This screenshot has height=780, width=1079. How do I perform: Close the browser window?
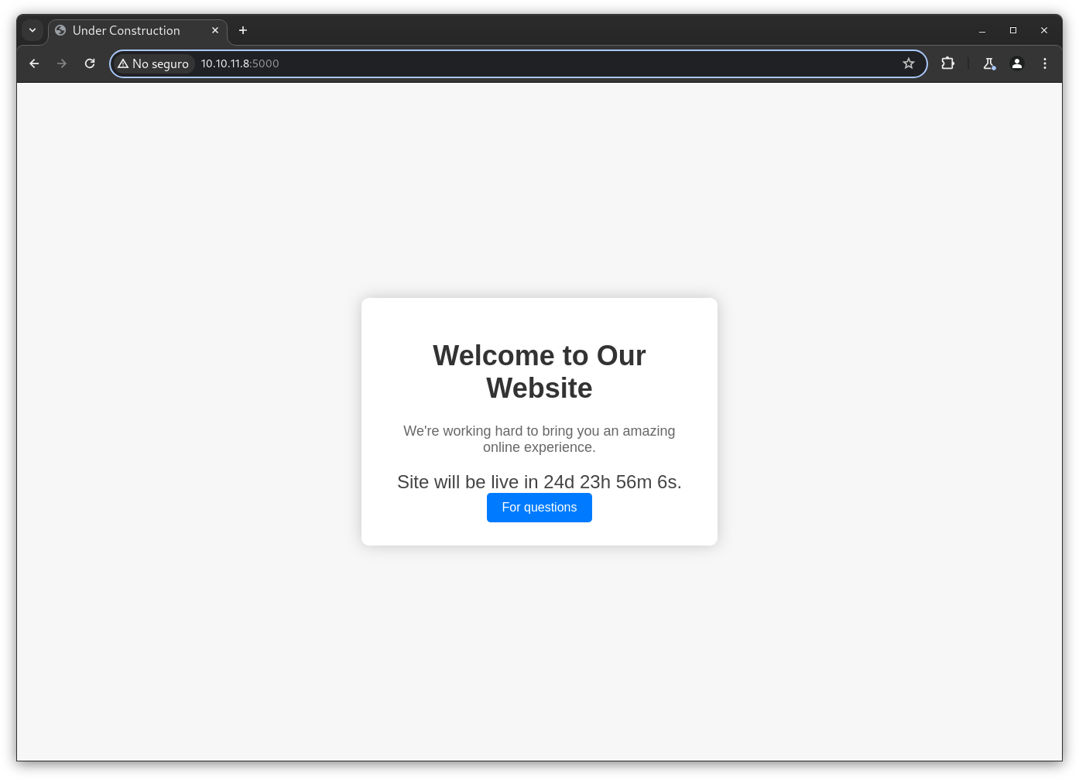click(x=1044, y=30)
